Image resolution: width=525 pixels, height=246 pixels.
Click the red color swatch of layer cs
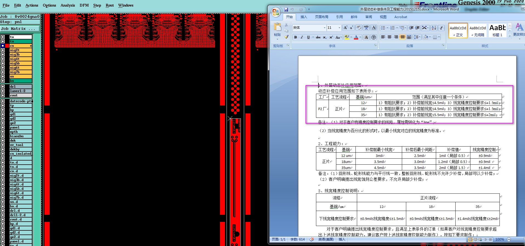7,46
